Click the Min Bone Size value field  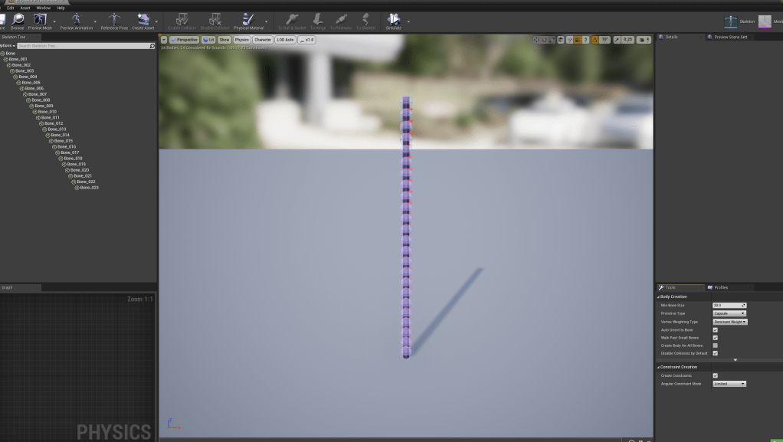coord(728,305)
